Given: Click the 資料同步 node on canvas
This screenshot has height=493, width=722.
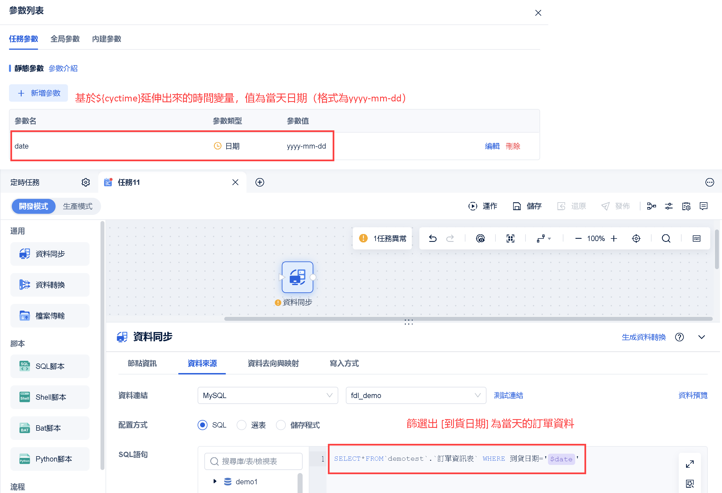Looking at the screenshot, I should coord(297,277).
